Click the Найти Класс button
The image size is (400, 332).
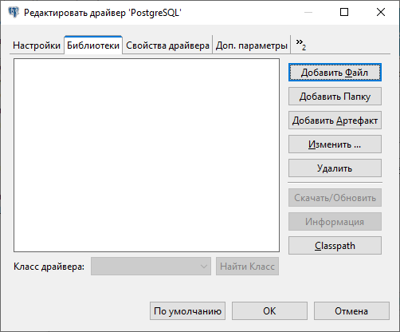(247, 267)
